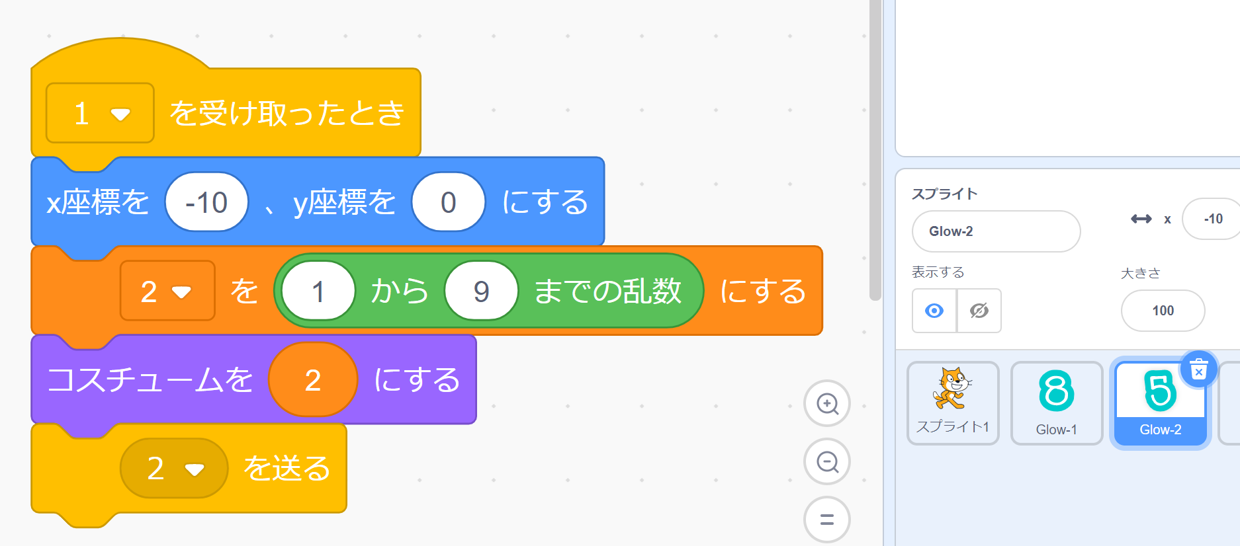Click the random upper bound input 9
The width and height of the screenshot is (1240, 546).
tap(481, 292)
